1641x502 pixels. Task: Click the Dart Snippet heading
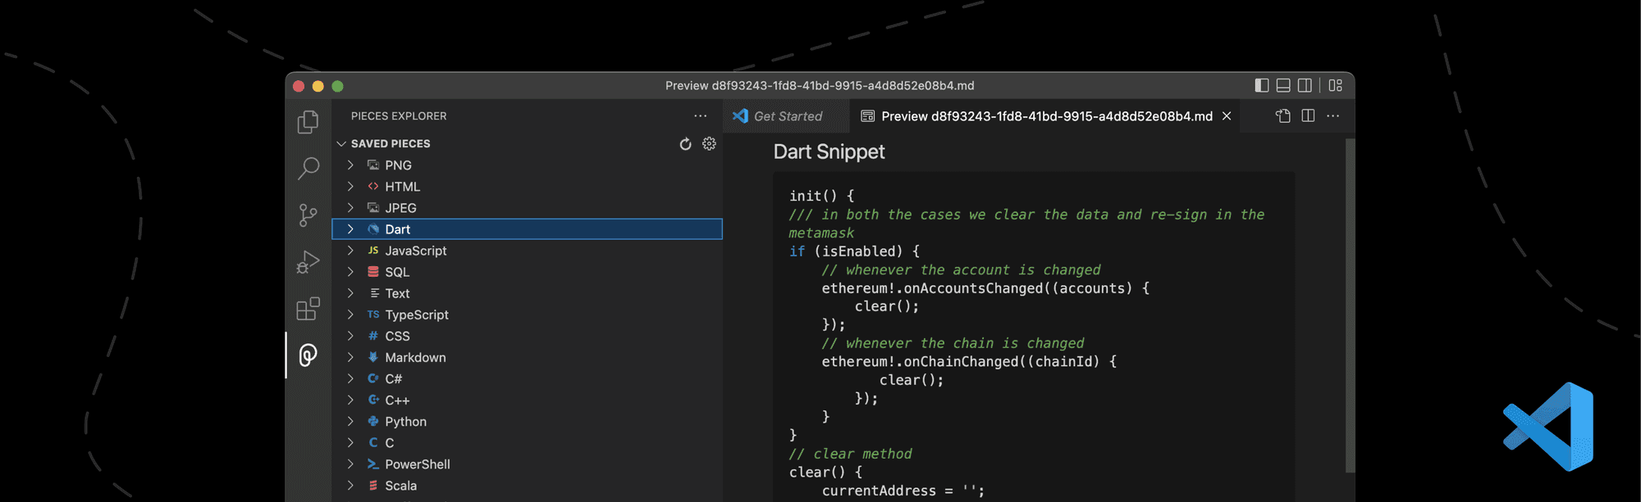(x=829, y=152)
